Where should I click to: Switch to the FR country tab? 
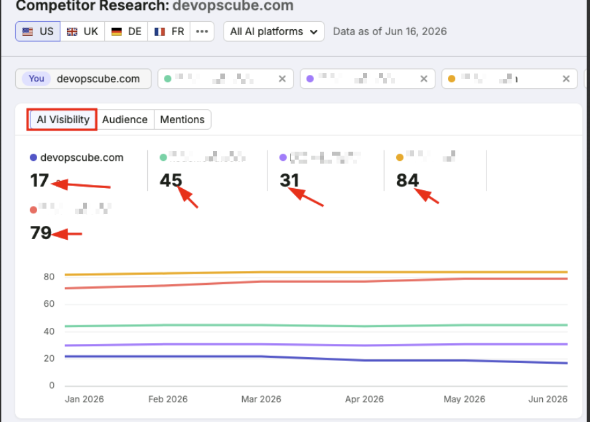pos(169,32)
